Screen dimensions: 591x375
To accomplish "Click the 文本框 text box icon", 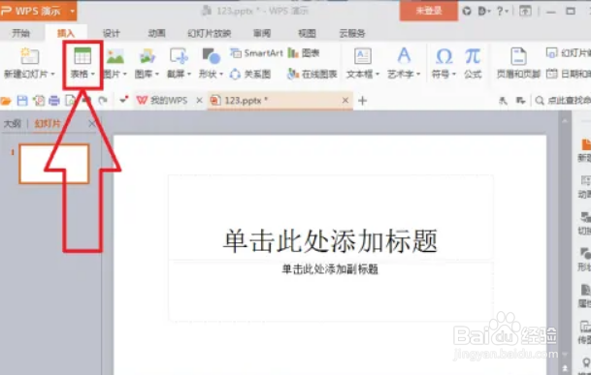I will pyautogui.click(x=363, y=56).
